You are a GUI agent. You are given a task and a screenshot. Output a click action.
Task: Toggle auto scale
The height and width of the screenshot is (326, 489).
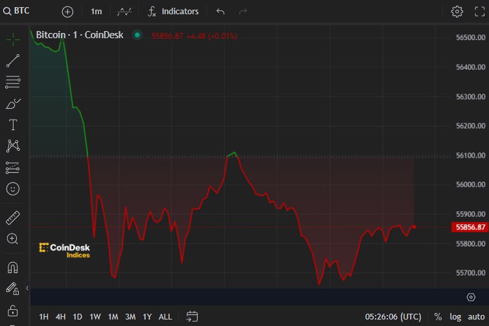click(476, 317)
